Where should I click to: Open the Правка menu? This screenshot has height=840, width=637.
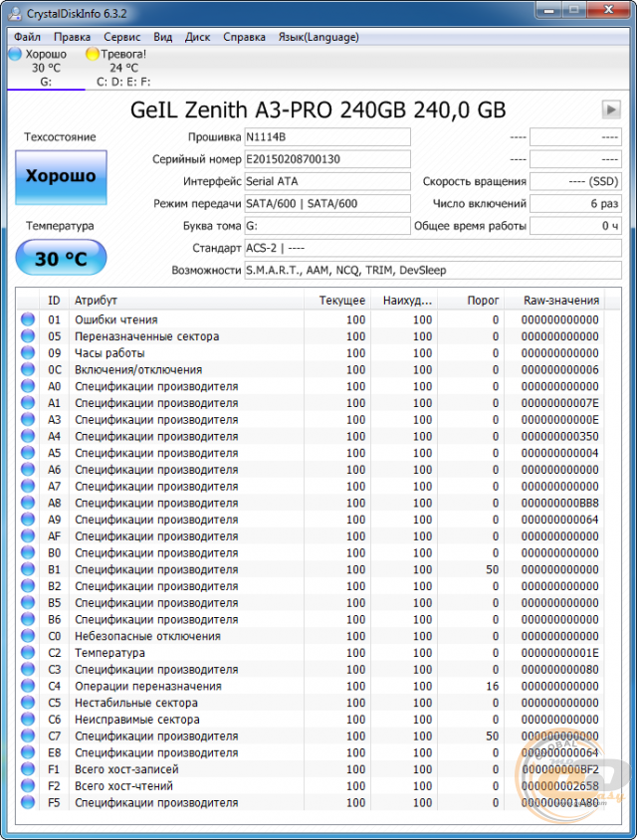(x=72, y=37)
